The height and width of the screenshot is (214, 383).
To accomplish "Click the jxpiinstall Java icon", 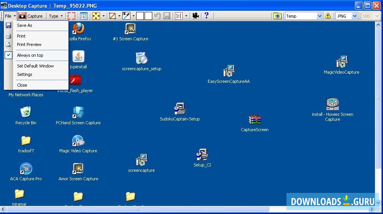I will point(78,56).
